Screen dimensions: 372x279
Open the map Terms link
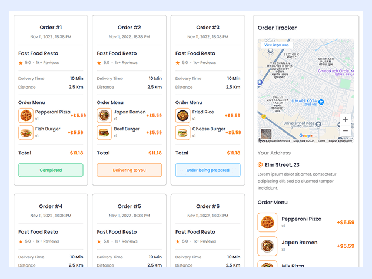pyautogui.click(x=321, y=141)
